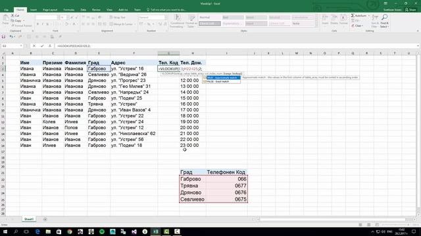This screenshot has width=421, height=236.
Task: Click the Sort & Filter icon
Action: pos(375,18)
